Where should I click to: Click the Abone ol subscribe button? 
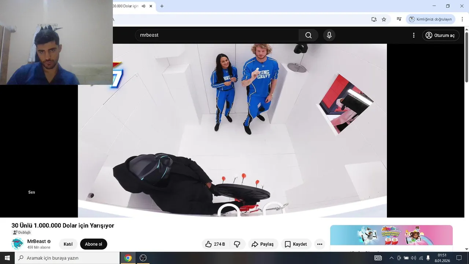[x=93, y=244]
